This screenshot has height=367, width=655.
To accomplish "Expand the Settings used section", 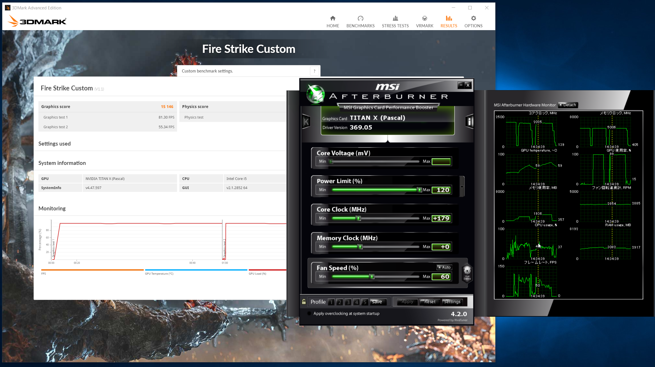I will 54,144.
